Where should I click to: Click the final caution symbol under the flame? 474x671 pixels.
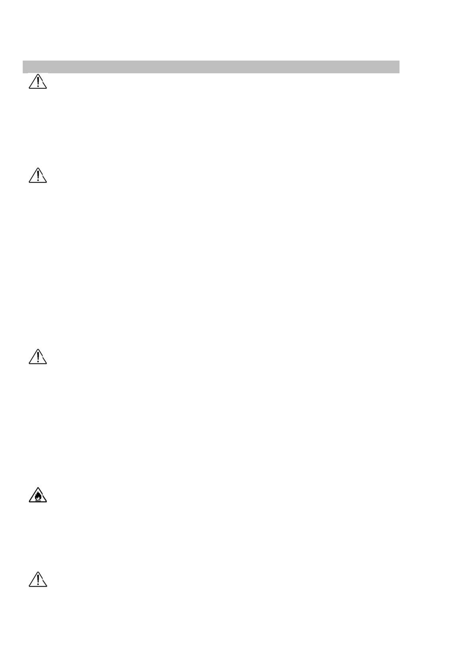pos(38,579)
